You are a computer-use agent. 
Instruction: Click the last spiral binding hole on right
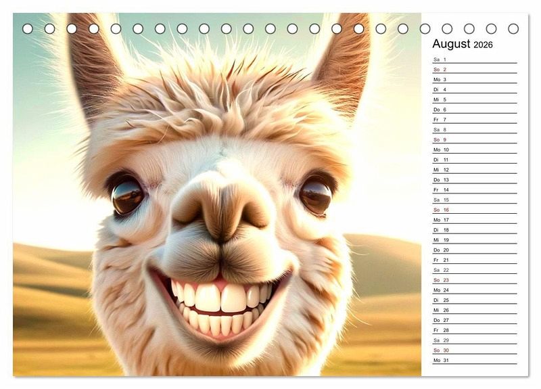click(x=513, y=28)
